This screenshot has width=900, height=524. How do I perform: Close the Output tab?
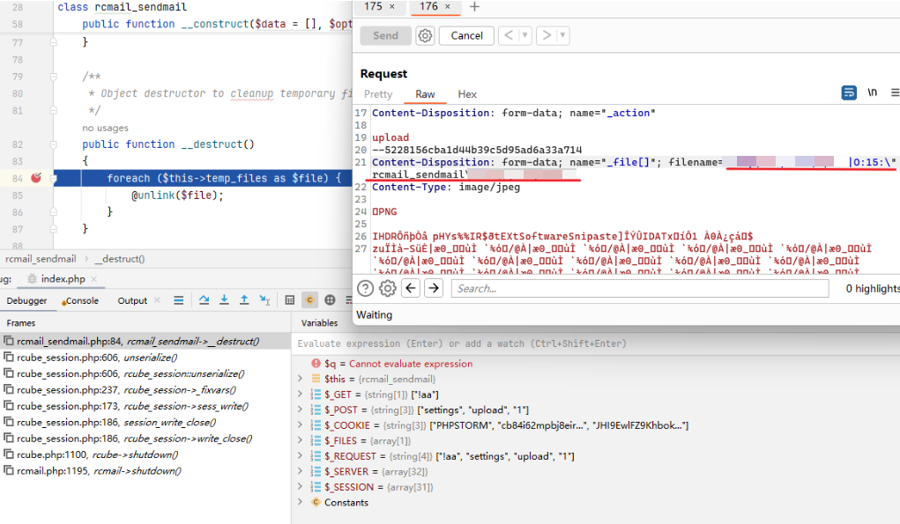(157, 299)
